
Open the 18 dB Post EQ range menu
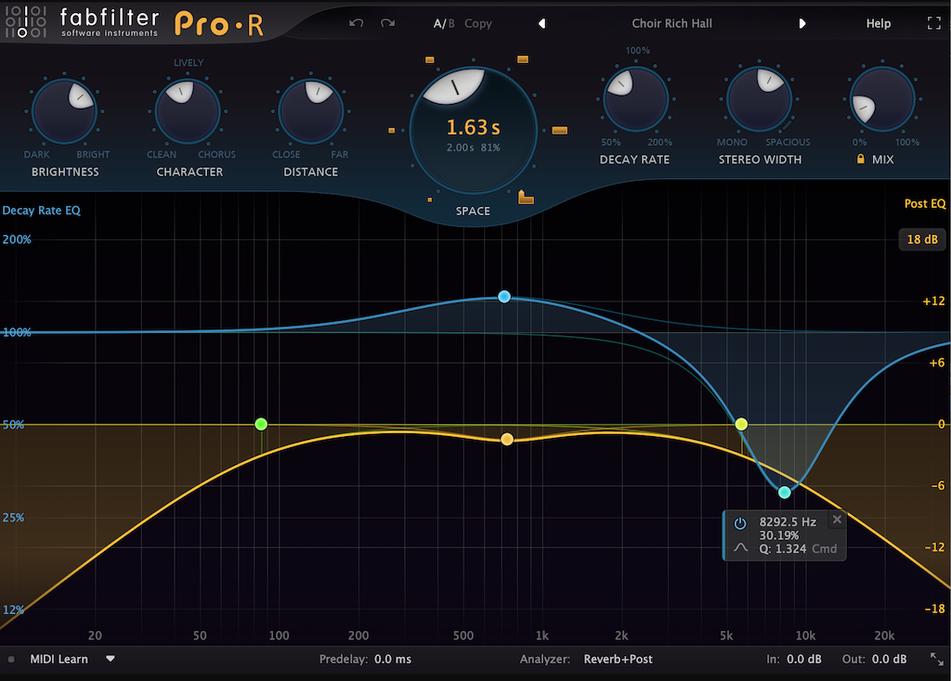(x=921, y=239)
